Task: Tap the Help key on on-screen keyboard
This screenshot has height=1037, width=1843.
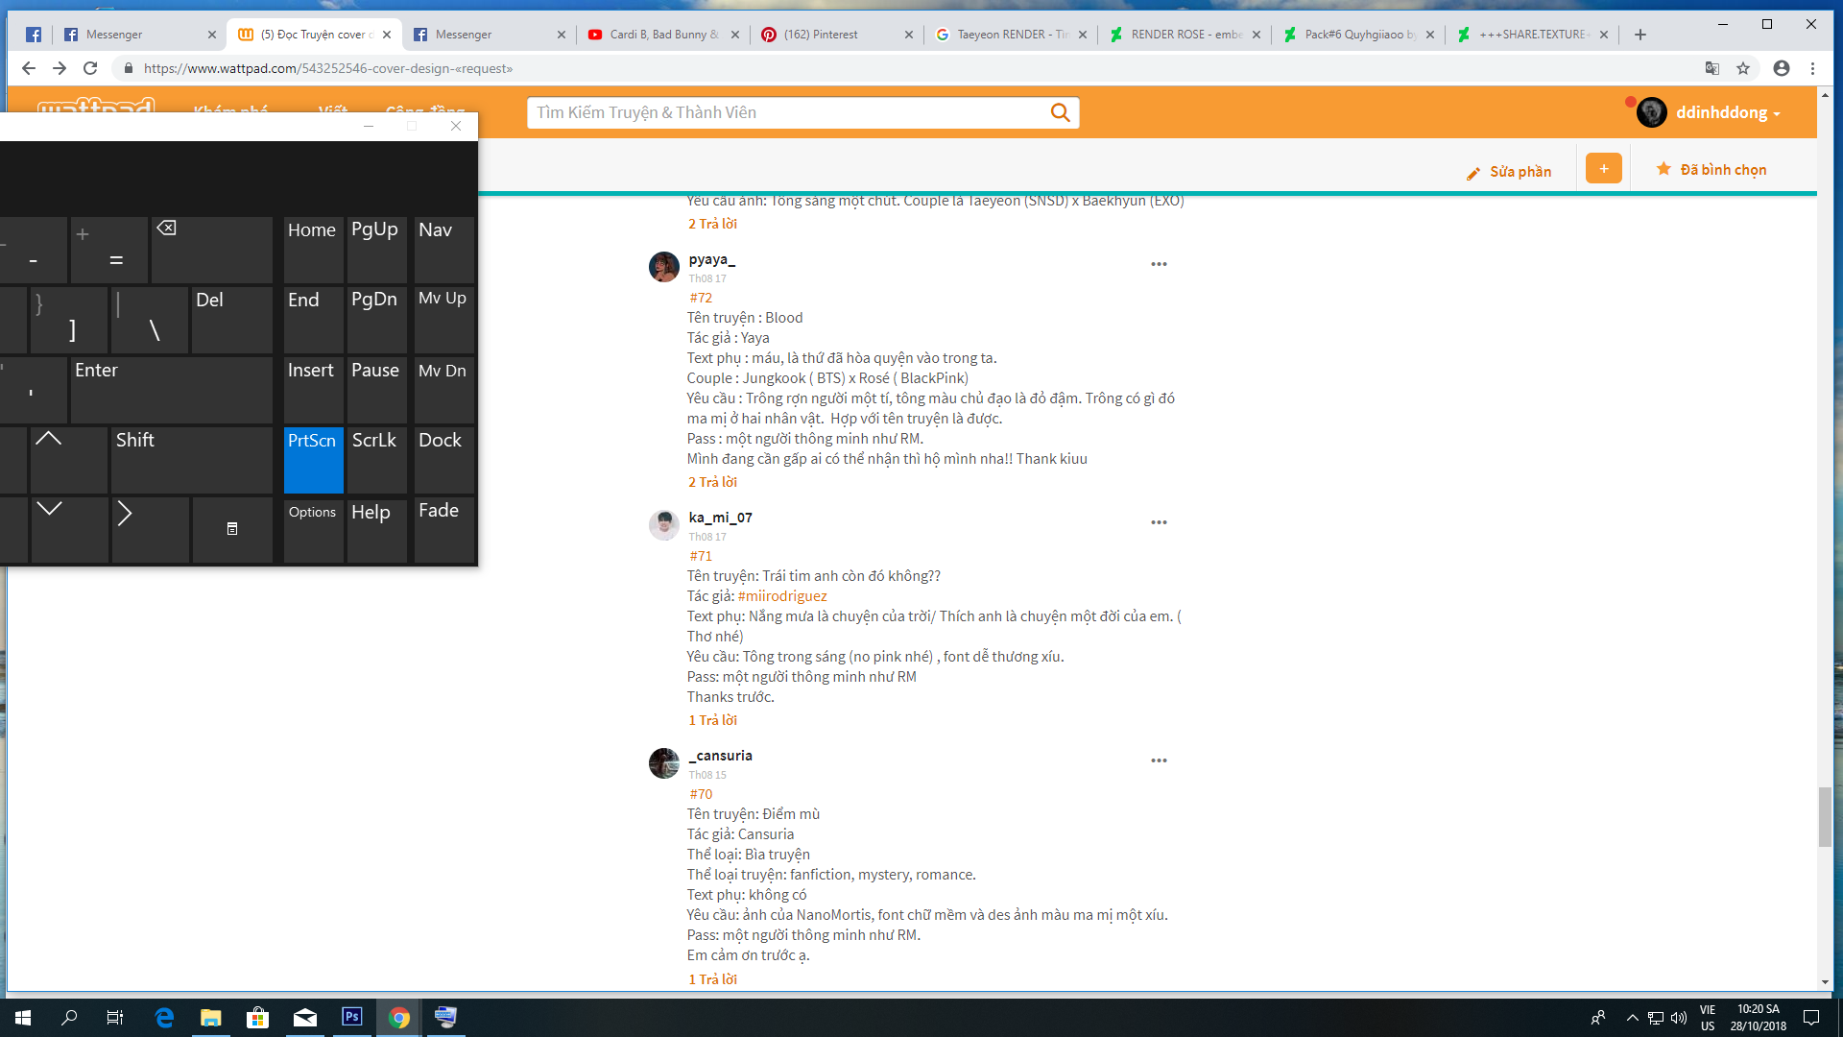Action: (376, 529)
